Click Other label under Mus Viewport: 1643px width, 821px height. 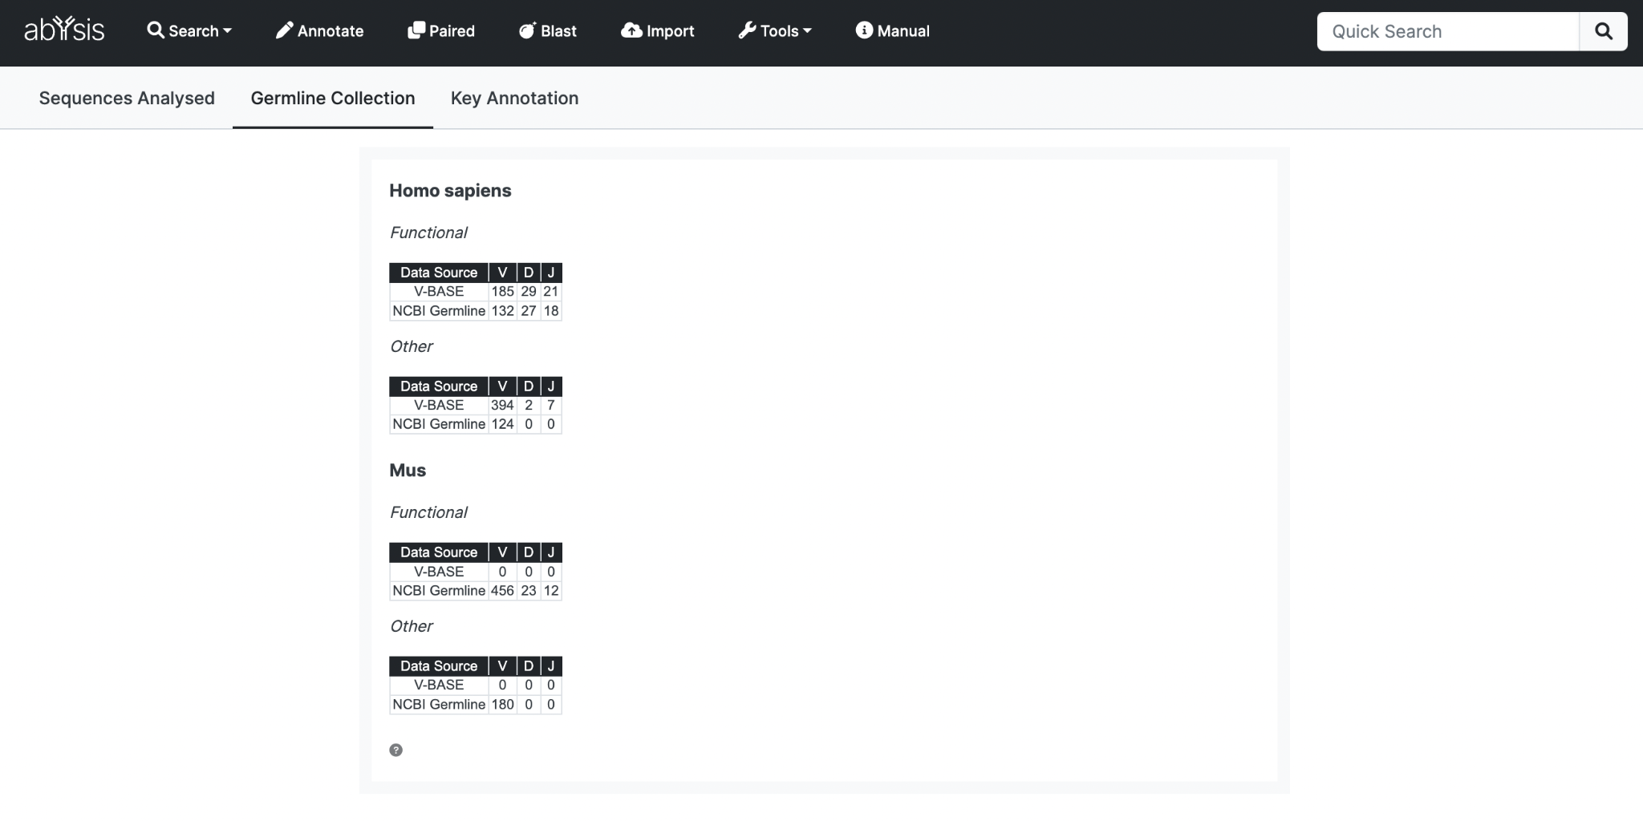412,626
